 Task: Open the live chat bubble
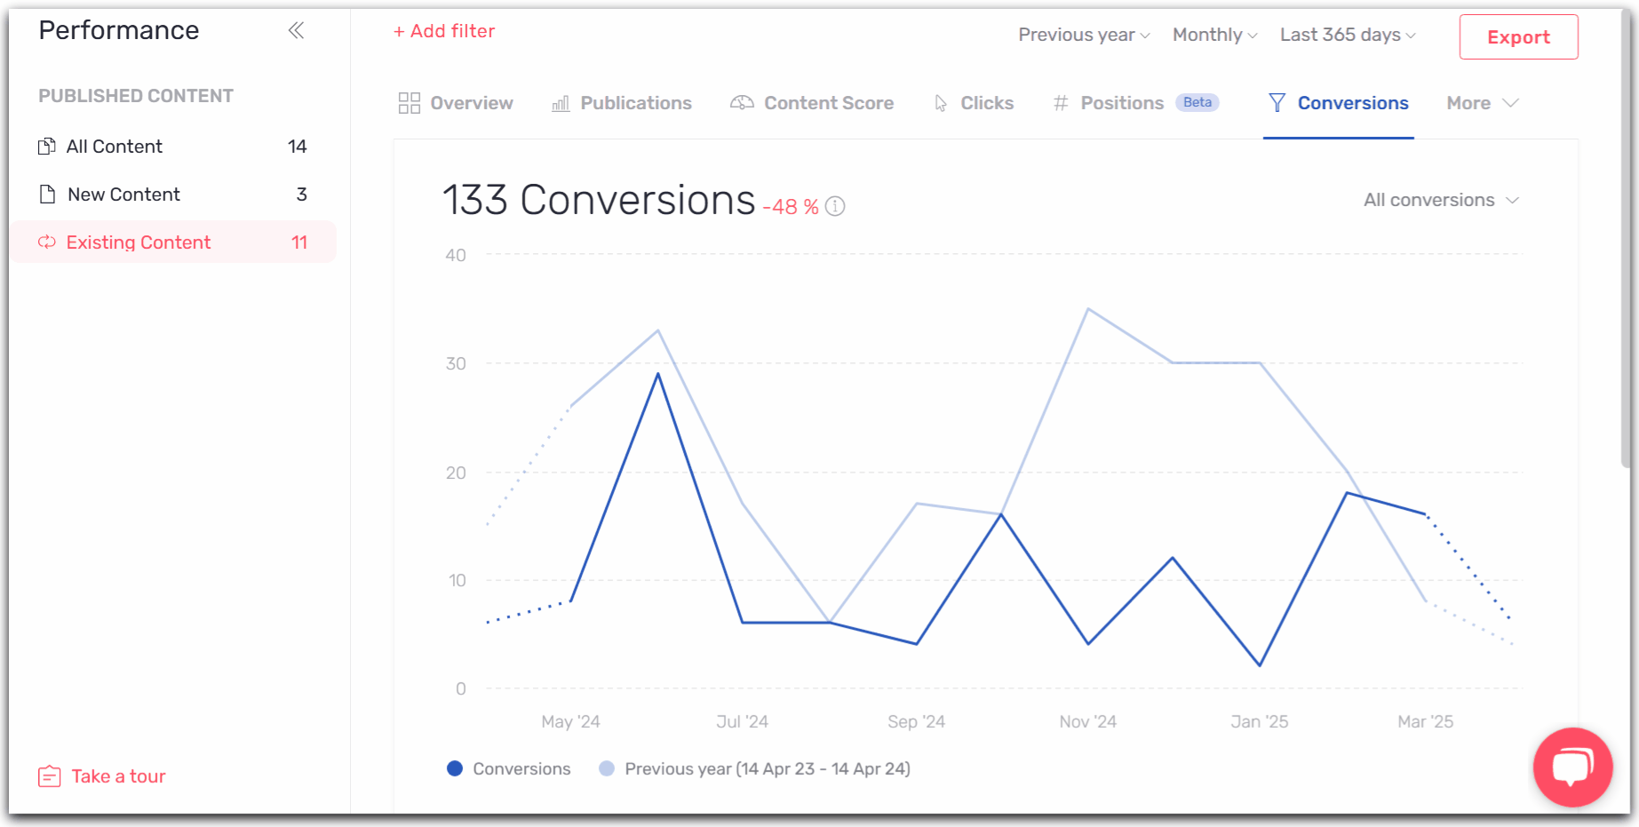[x=1572, y=767]
